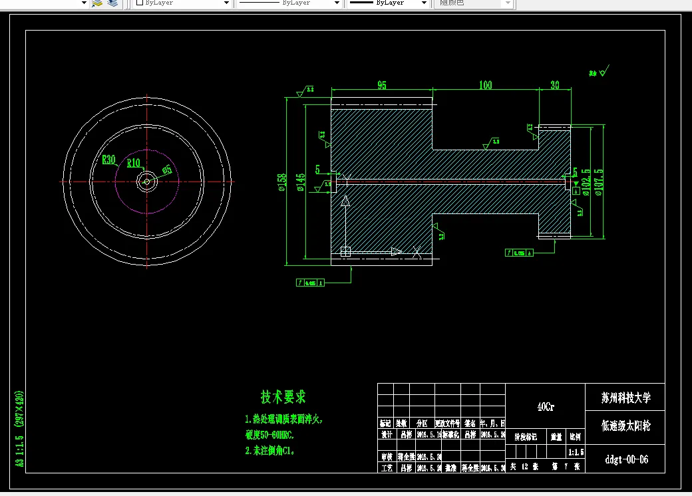Select the ø107.5 diameter dimension

(598, 182)
